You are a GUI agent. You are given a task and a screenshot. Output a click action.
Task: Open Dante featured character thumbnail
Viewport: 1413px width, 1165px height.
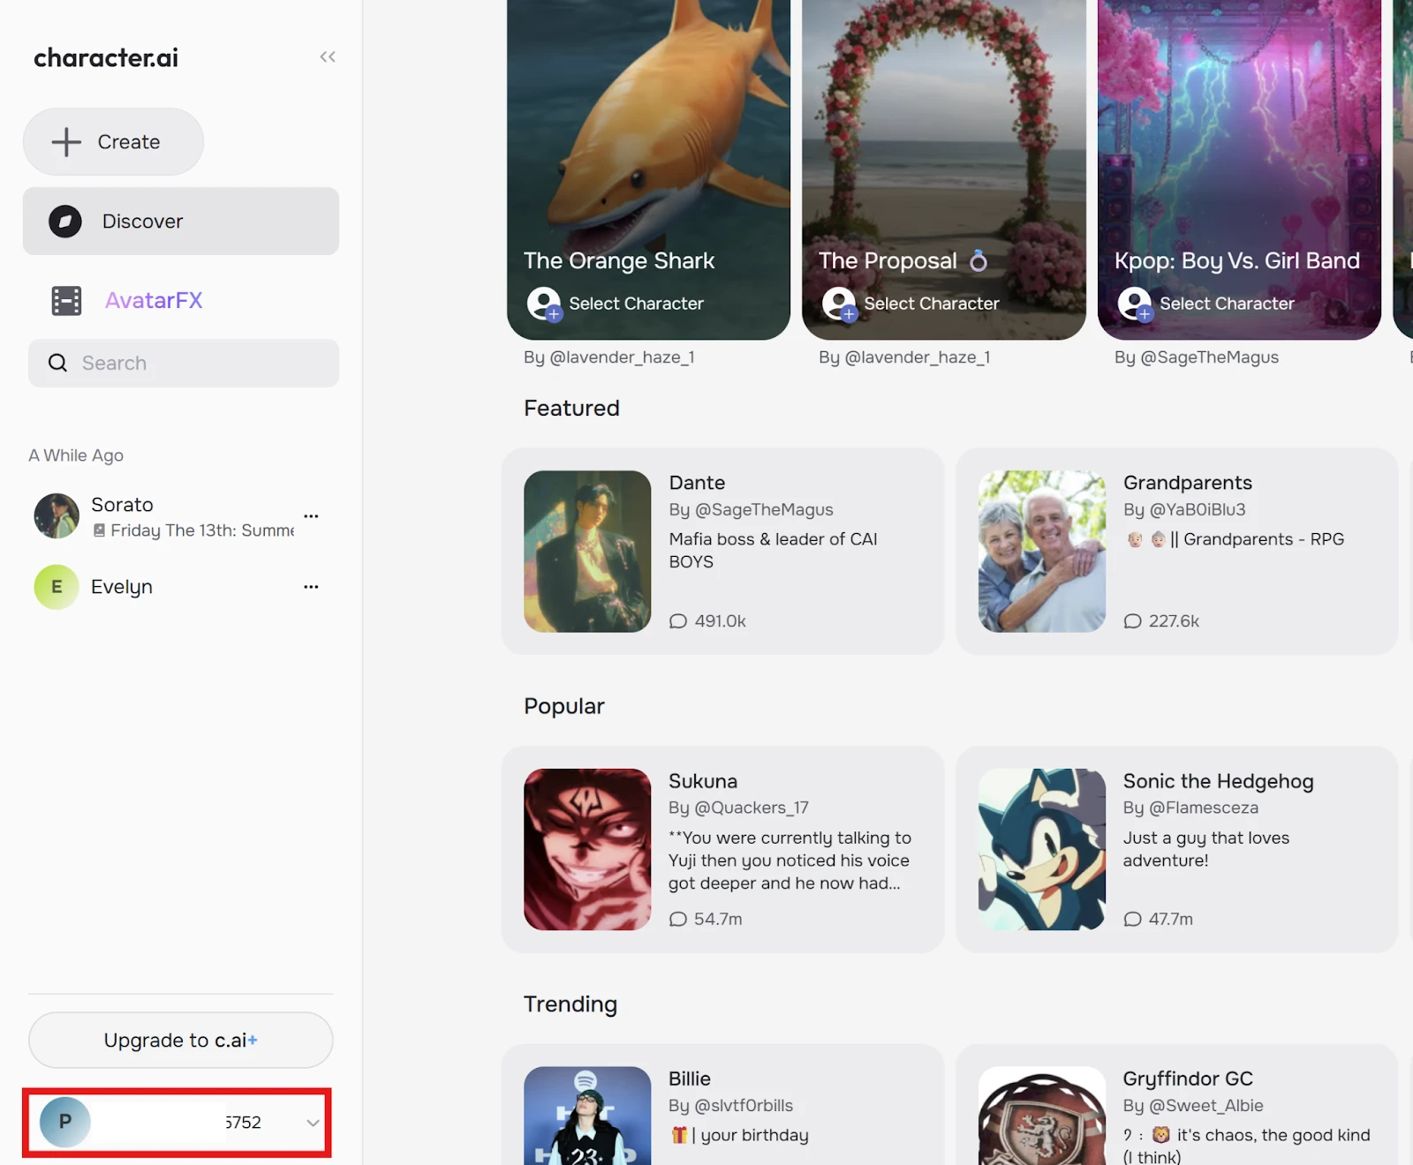point(587,552)
